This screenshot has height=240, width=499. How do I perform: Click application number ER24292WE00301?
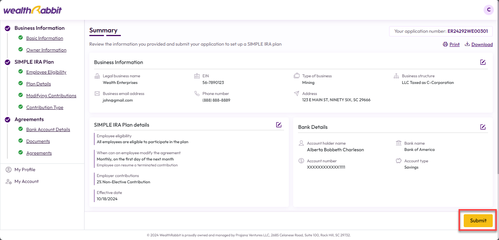point(468,31)
